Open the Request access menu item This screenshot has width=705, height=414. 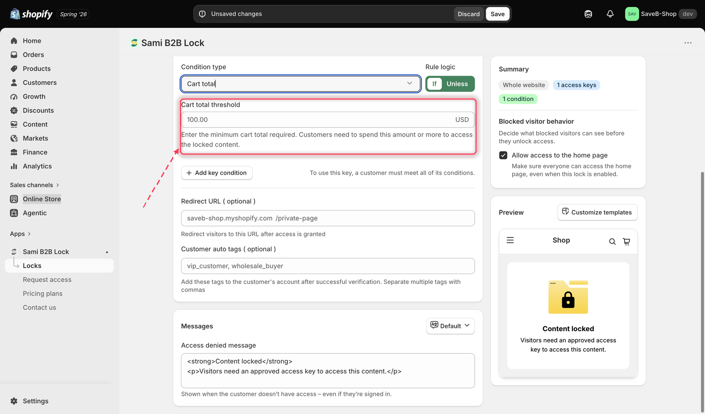click(x=47, y=280)
